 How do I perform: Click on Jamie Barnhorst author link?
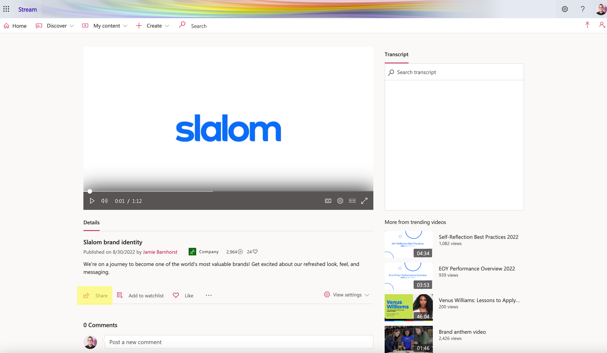(x=160, y=251)
